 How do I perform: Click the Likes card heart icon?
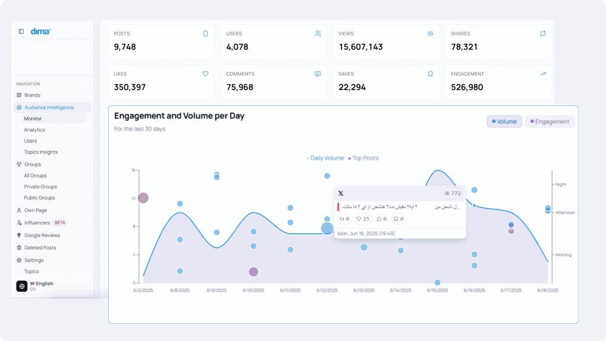(x=205, y=74)
